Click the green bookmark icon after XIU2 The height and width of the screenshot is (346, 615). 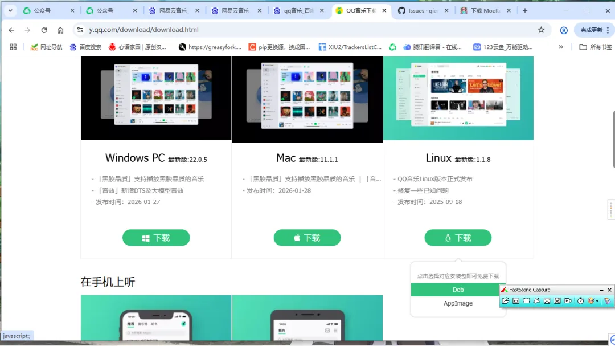point(392,47)
